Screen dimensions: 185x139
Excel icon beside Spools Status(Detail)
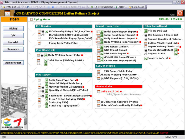[176, 50]
